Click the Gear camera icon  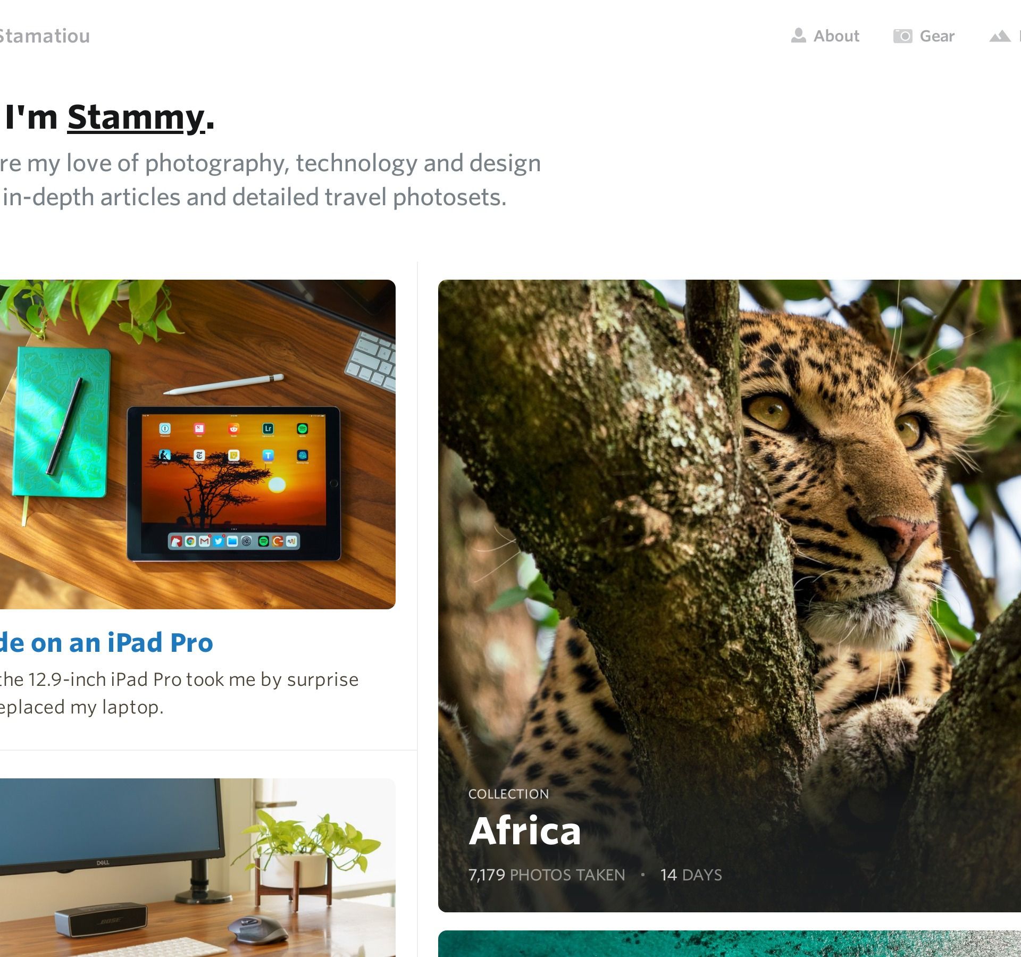[x=902, y=36]
